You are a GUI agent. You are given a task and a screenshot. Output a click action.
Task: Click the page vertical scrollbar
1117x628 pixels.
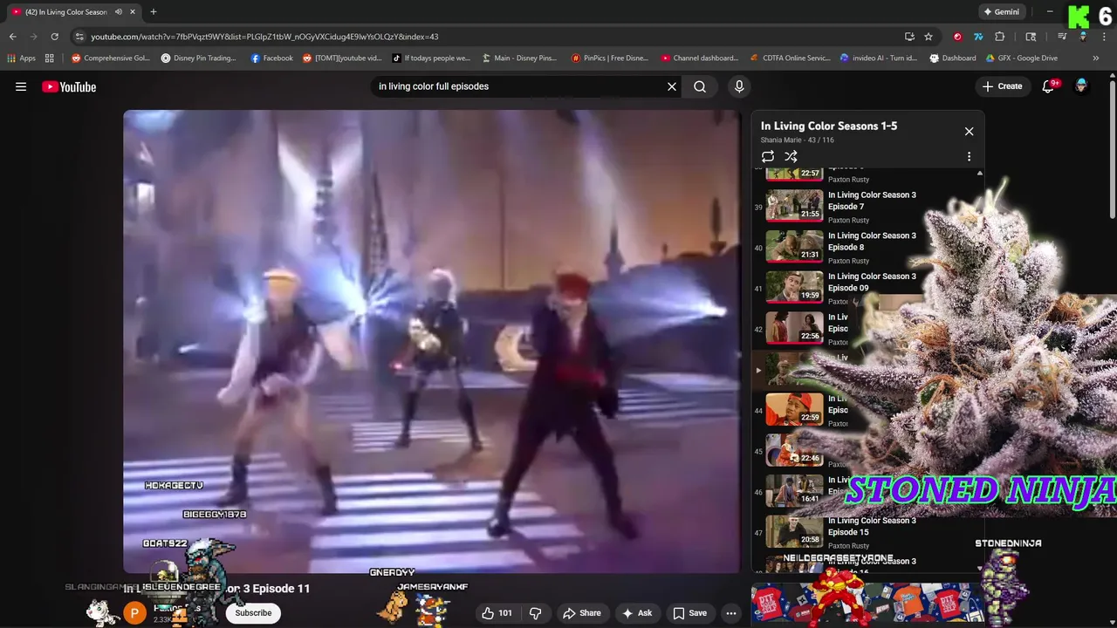pos(1113,148)
